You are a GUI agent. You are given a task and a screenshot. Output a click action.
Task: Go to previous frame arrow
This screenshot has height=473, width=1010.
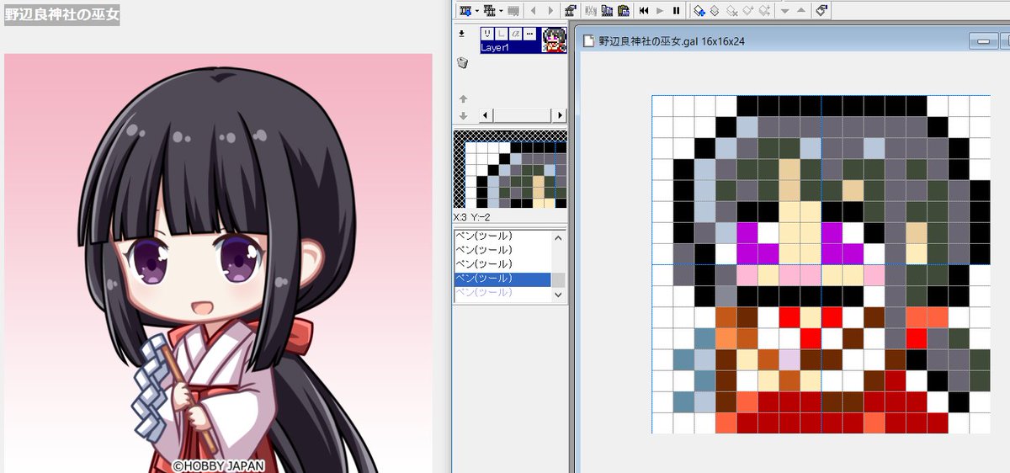click(x=533, y=11)
